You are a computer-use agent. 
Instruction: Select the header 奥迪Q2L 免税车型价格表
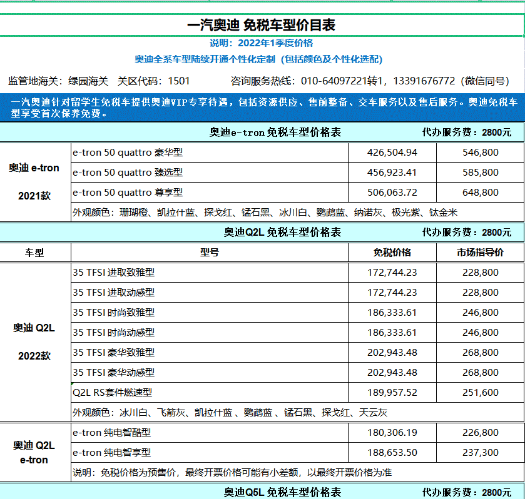pyautogui.click(x=283, y=232)
